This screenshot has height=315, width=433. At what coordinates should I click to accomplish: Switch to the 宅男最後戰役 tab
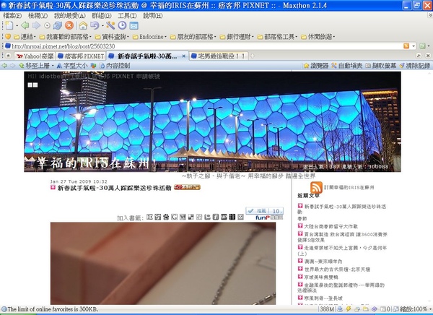pos(218,56)
